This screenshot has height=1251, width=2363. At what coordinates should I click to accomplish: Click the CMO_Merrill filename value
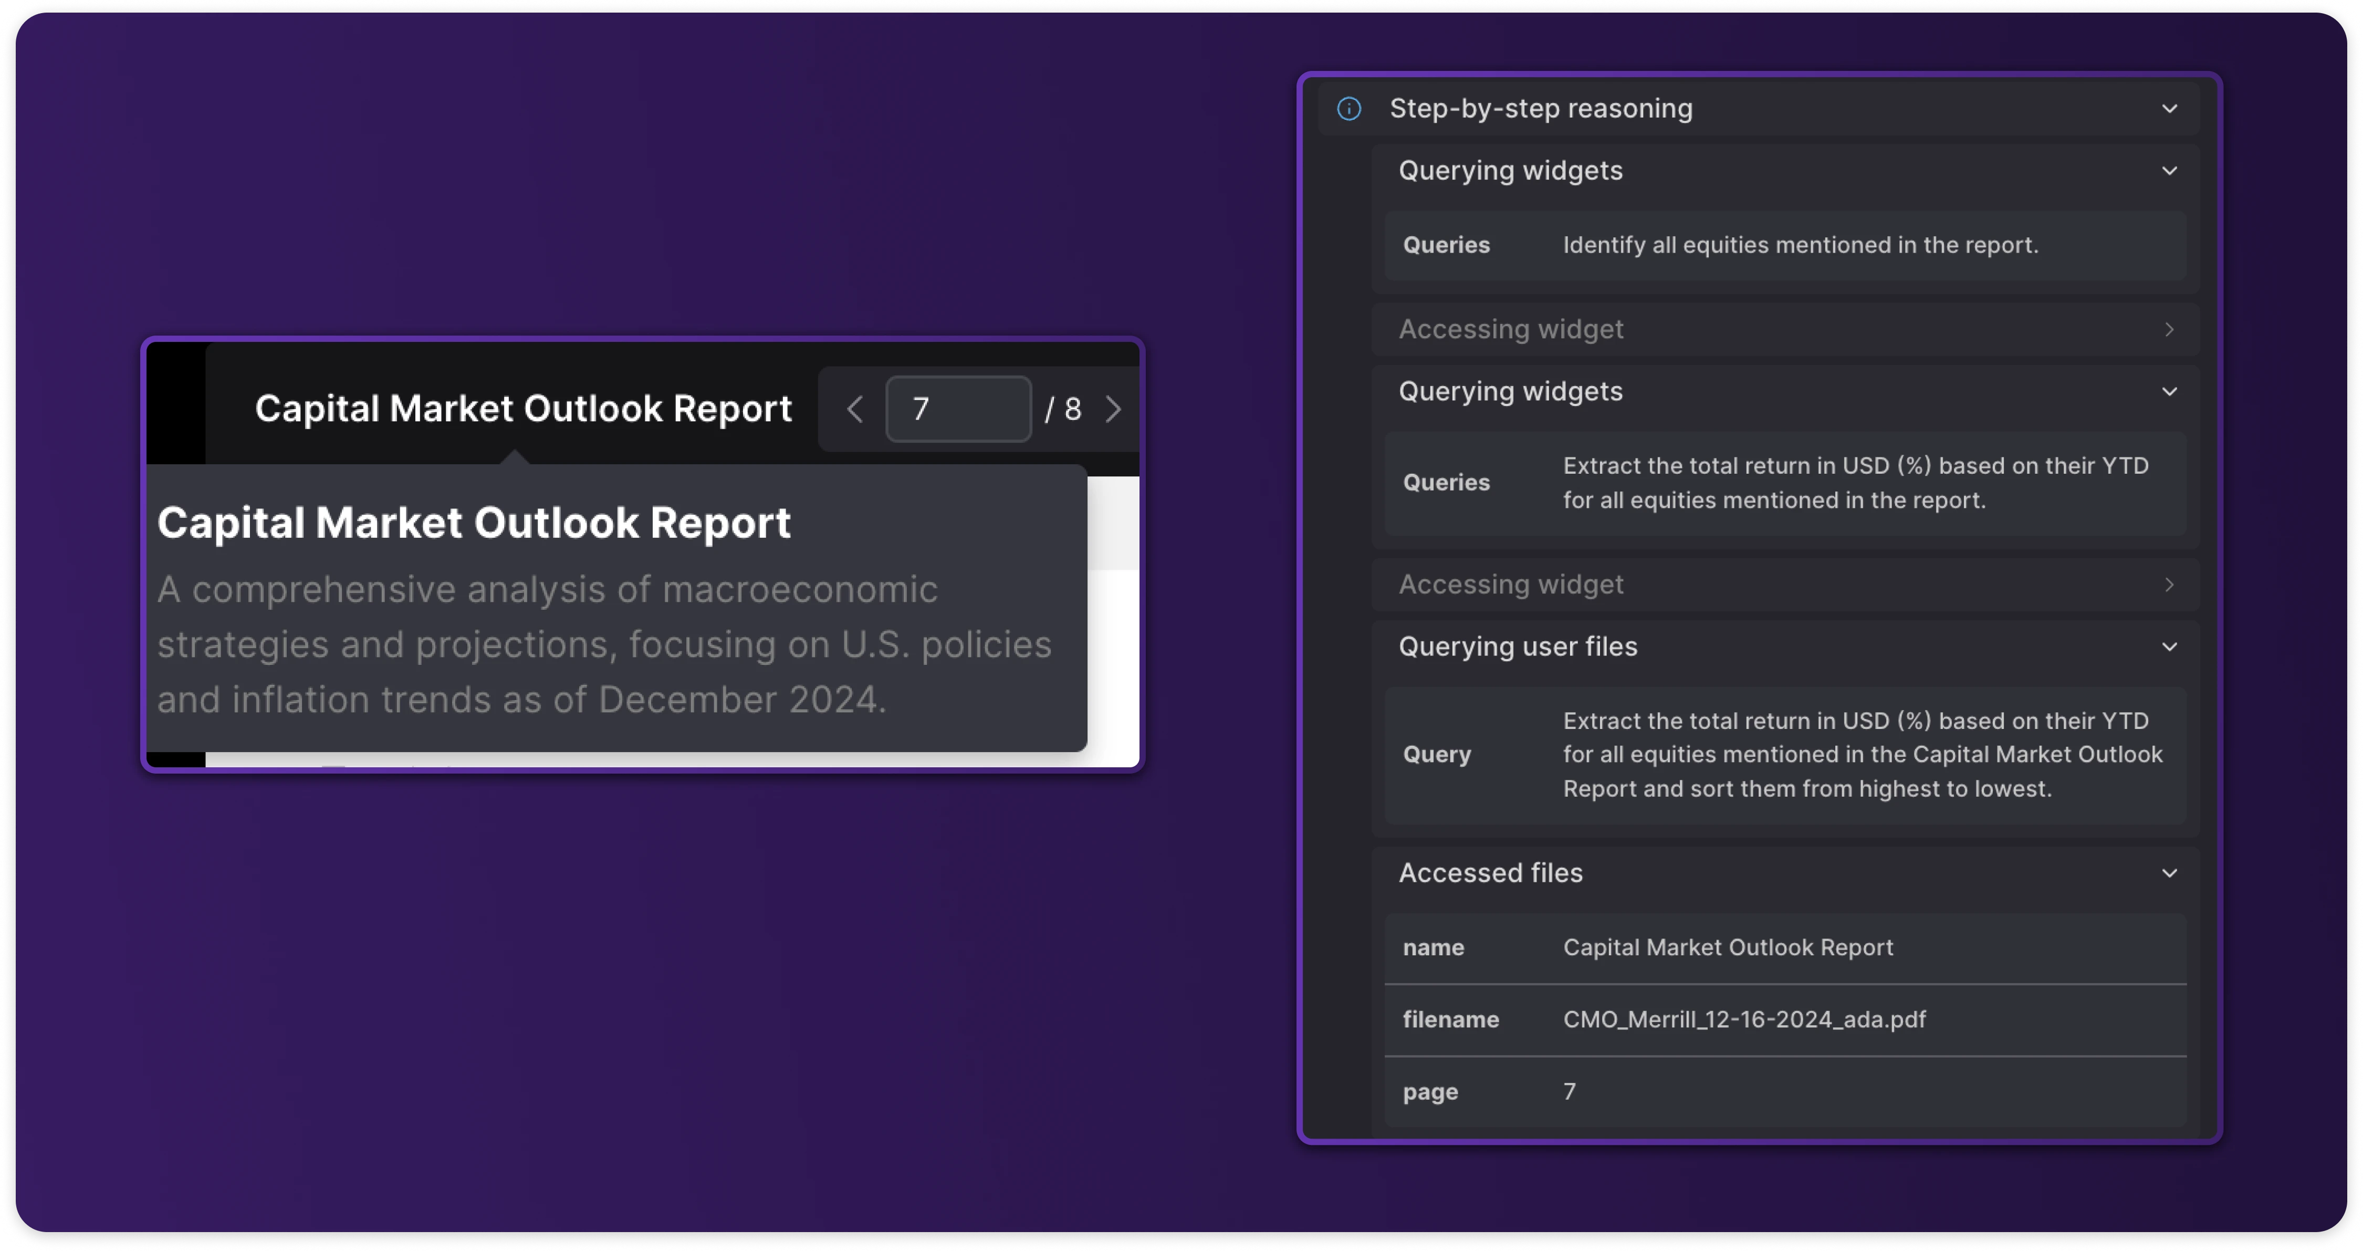click(1744, 1020)
